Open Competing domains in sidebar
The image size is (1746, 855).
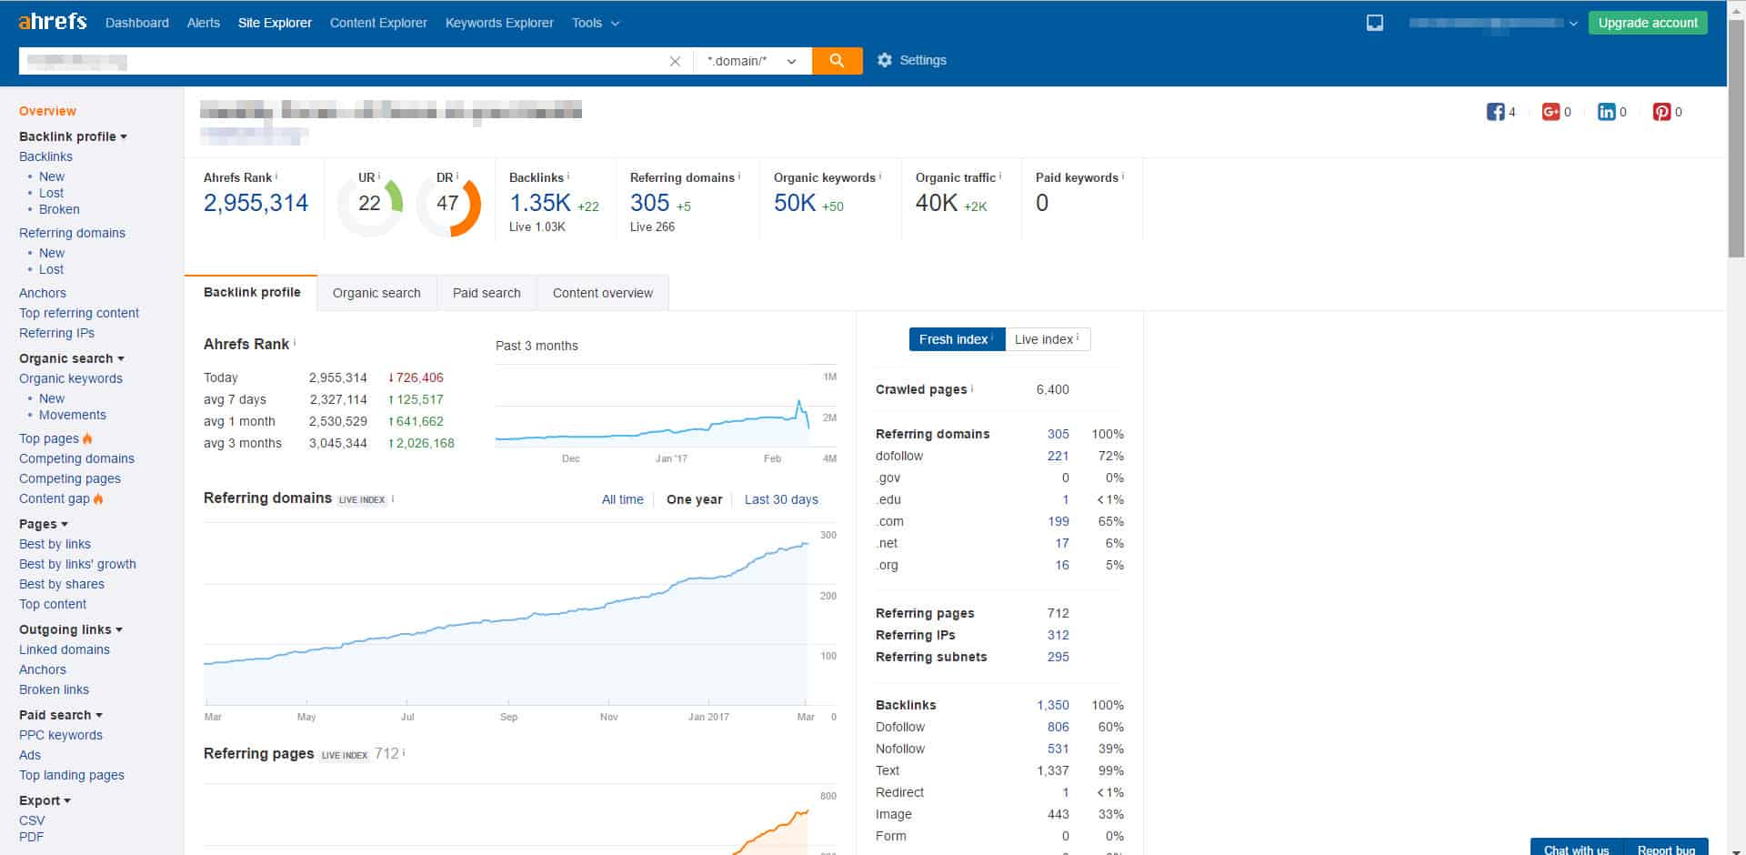coord(76,458)
